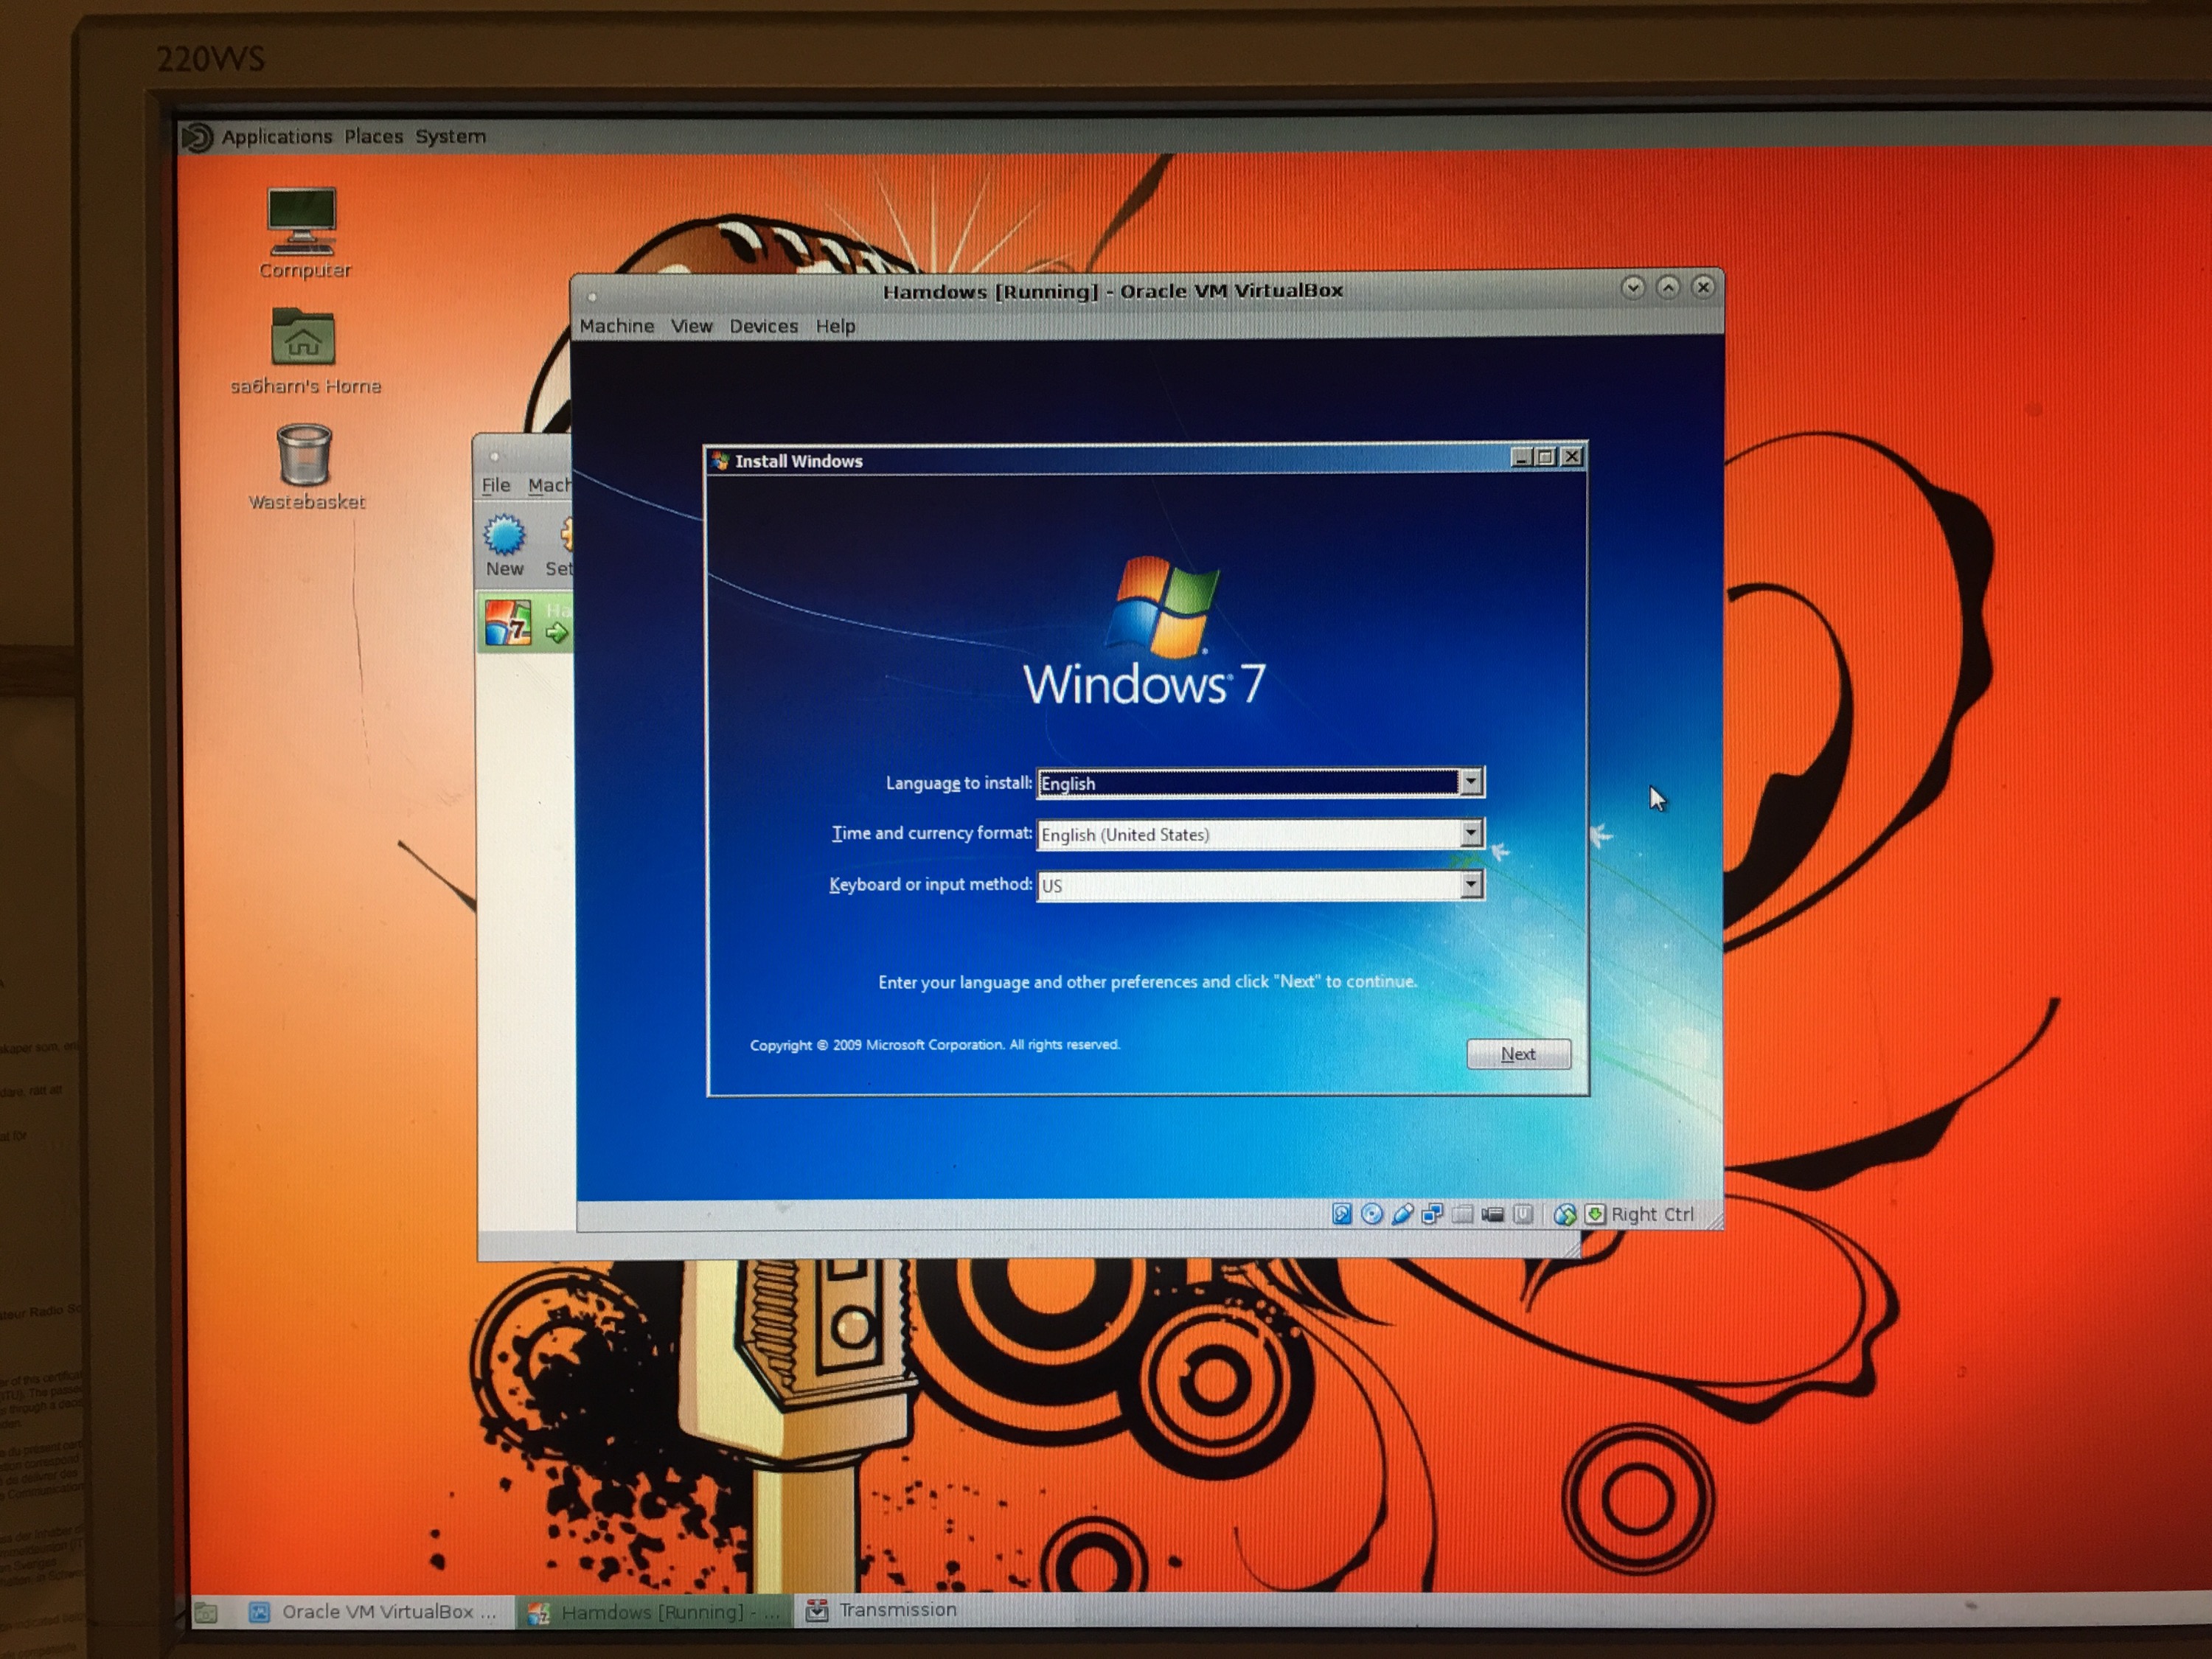Screen dimensions: 2212x1659
Task: Open the View menu in VirtualBox
Action: 691,326
